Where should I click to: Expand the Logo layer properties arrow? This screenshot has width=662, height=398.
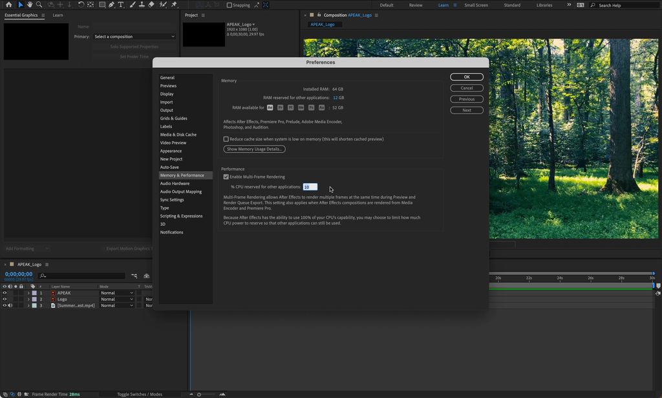[28, 299]
